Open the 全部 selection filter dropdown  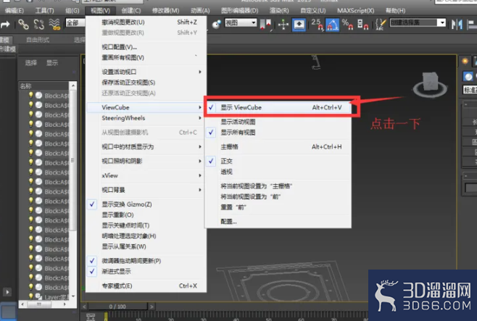click(75, 22)
